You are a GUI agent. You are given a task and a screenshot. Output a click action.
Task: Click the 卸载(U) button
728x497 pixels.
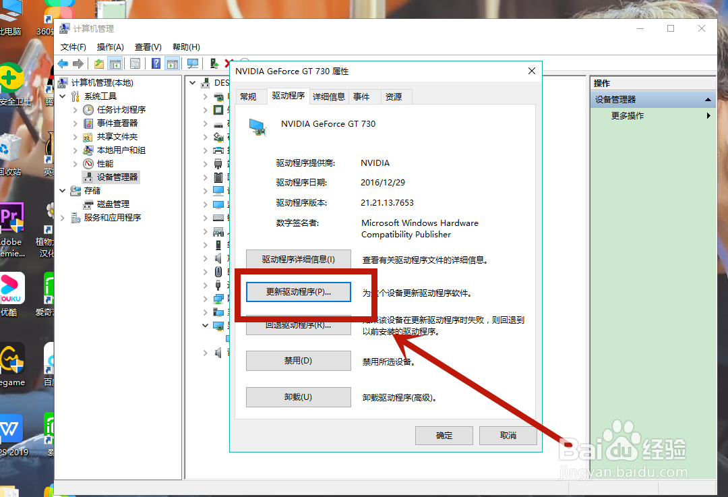click(299, 397)
